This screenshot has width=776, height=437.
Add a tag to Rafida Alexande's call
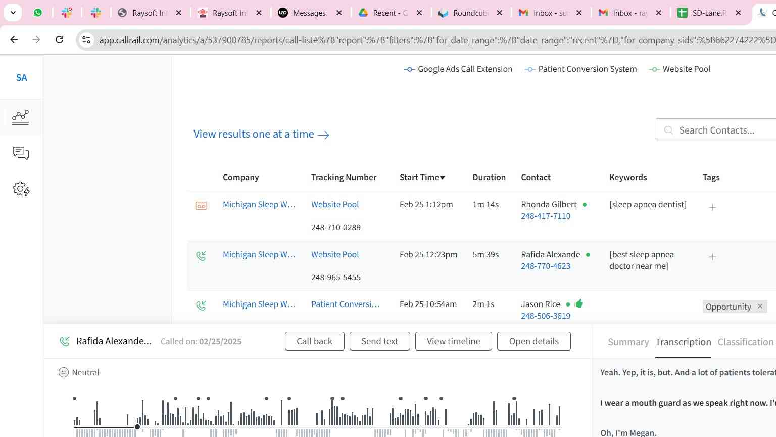coord(712,257)
